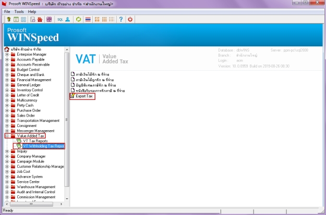Click the General Ledger folder icon
Image resolution: width=326 pixels, height=215 pixels.
coord(14,85)
